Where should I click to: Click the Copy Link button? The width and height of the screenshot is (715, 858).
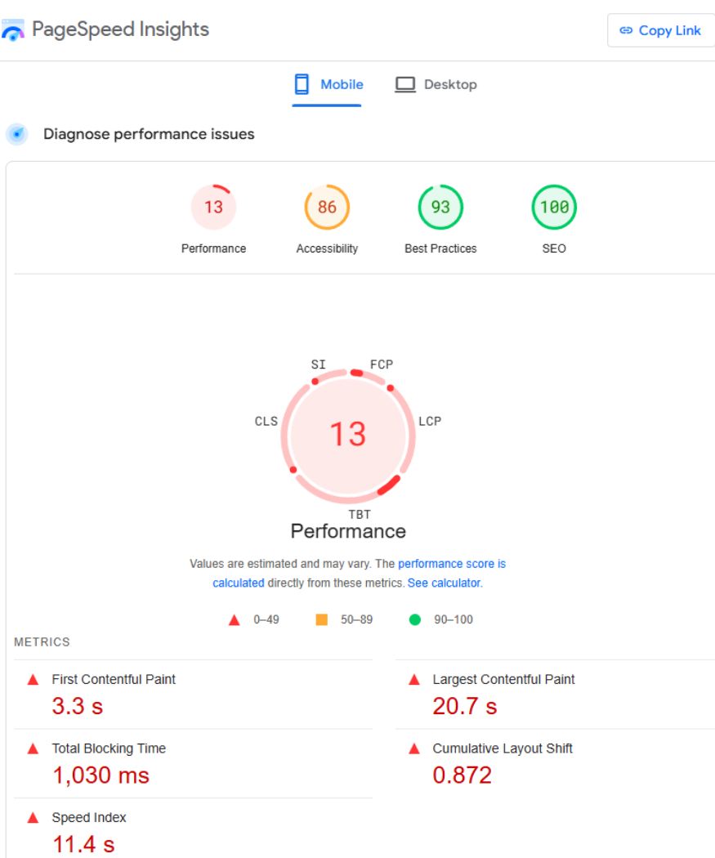[x=661, y=31]
